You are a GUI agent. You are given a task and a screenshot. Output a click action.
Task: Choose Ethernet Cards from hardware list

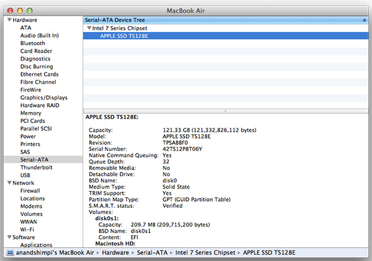(39, 74)
